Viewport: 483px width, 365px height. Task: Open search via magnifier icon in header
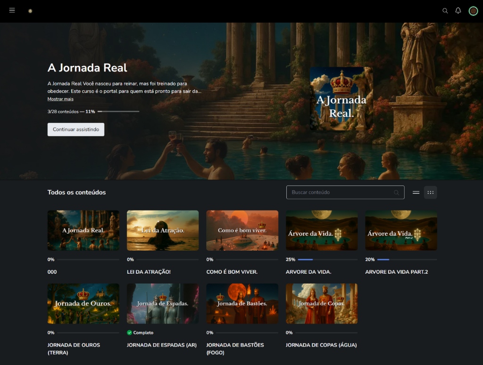pyautogui.click(x=445, y=11)
